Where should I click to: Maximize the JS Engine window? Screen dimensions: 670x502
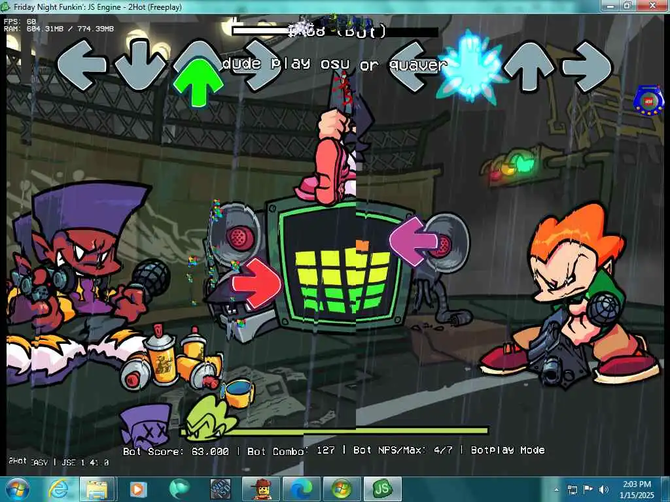click(627, 6)
